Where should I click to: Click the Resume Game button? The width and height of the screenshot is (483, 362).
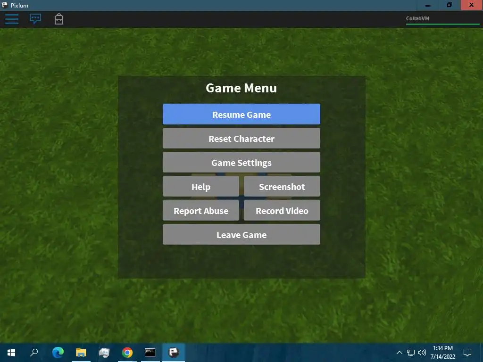click(241, 114)
